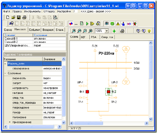Switch to the left panel Схема tab
The height and width of the screenshot is (133, 157).
coord(8,30)
